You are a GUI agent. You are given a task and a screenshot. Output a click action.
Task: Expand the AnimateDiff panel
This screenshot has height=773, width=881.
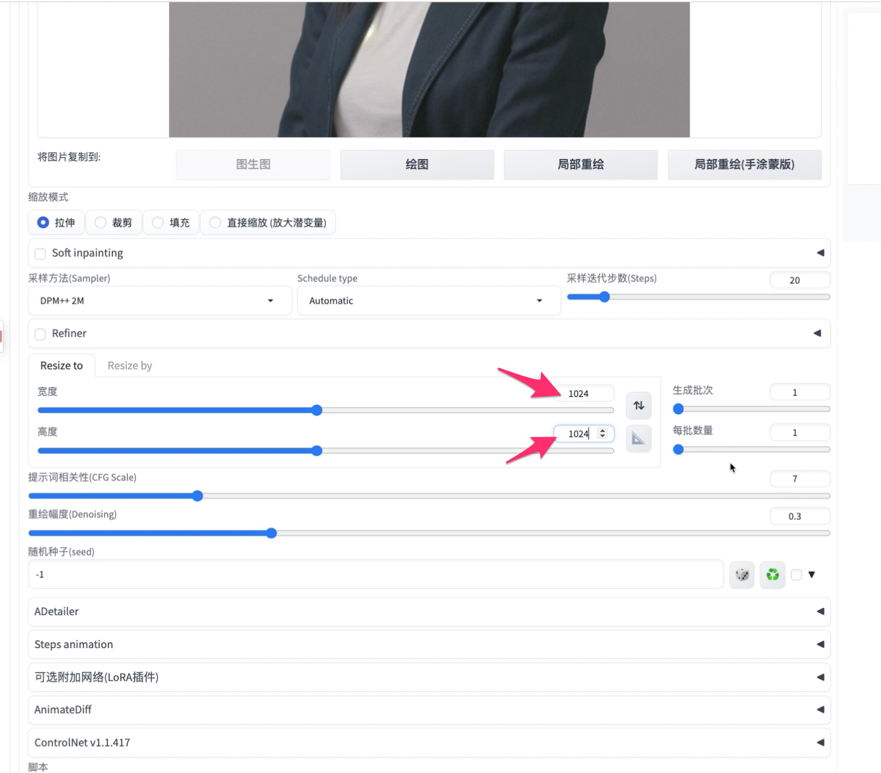pyautogui.click(x=429, y=710)
